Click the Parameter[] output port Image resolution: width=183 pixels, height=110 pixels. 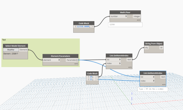72,60
